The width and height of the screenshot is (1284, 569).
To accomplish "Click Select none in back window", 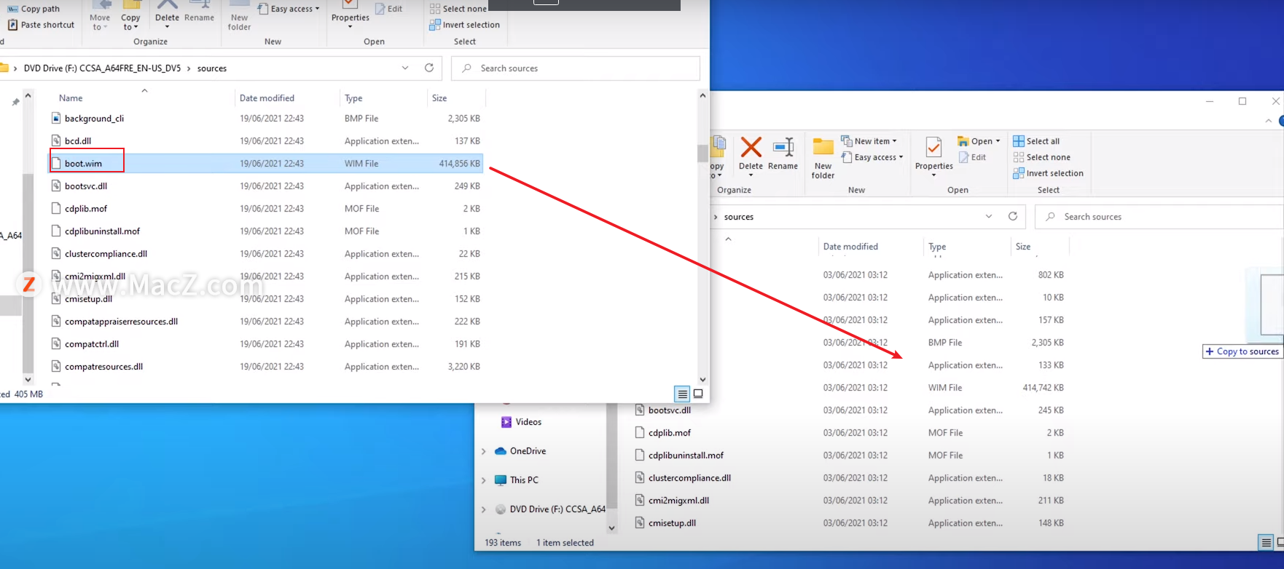I will pos(1041,157).
